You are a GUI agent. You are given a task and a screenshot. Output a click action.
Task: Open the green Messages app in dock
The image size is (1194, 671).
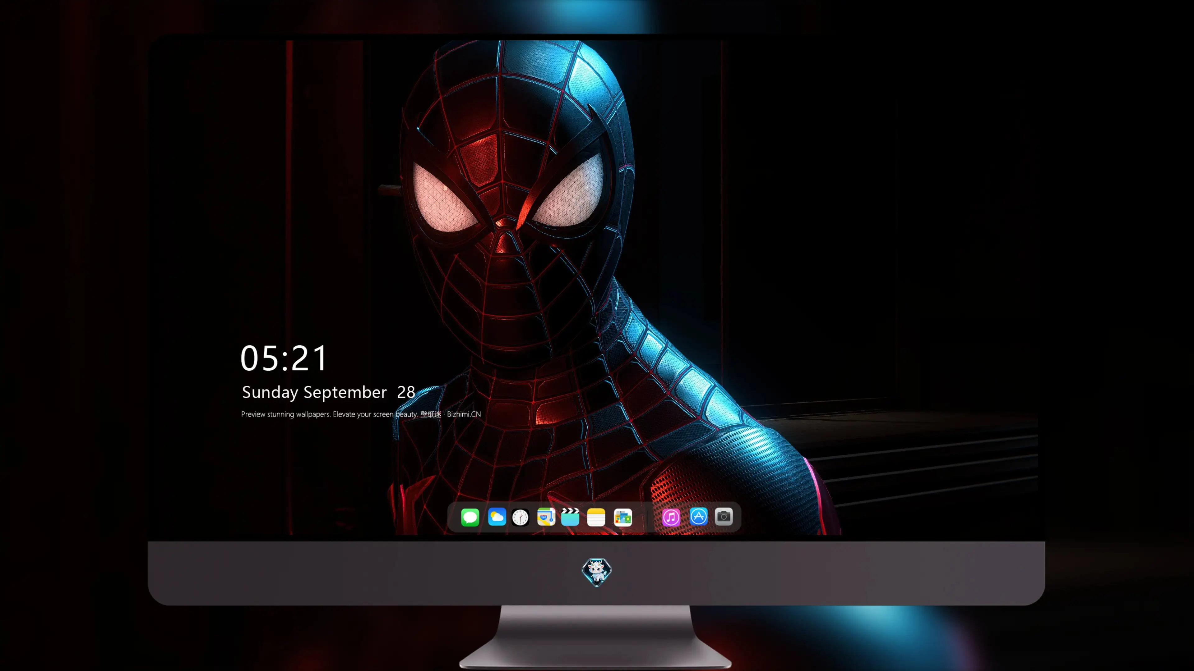pyautogui.click(x=470, y=517)
